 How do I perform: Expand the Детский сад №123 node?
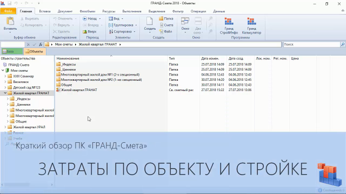5,87
